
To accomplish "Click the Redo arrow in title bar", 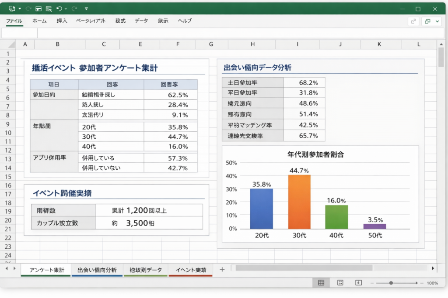I will coord(74,9).
